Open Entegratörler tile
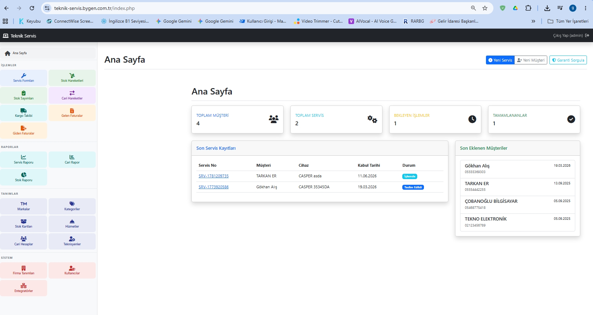The width and height of the screenshot is (593, 315). tap(24, 288)
